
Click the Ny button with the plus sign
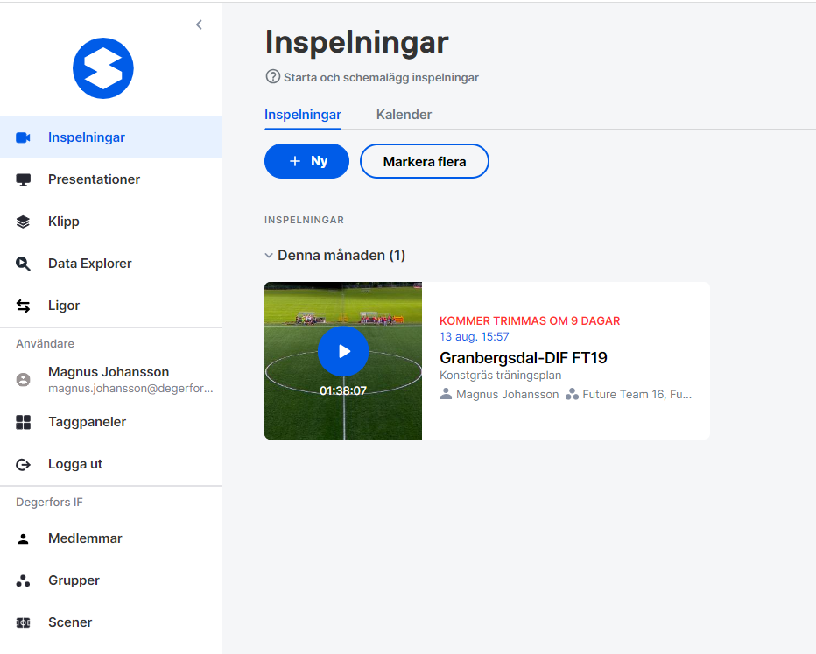point(306,161)
